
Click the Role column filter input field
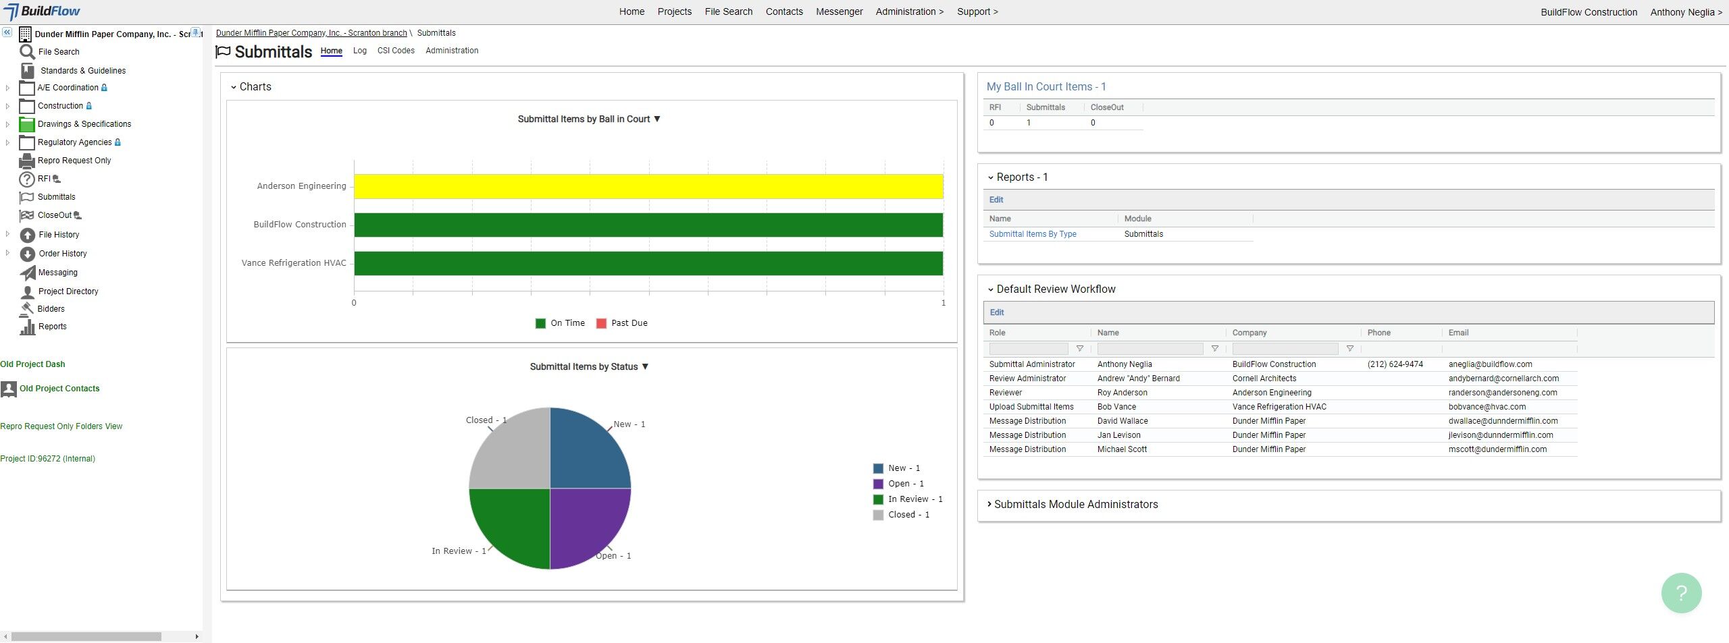(1028, 349)
